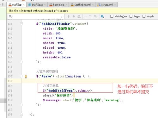Click the comment //监听保存按钮

tap(47, 71)
